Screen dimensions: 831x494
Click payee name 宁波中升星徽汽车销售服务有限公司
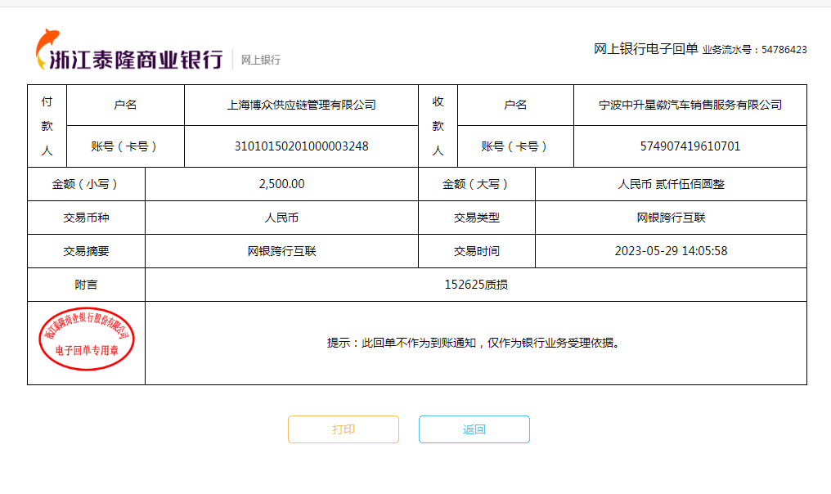[690, 105]
